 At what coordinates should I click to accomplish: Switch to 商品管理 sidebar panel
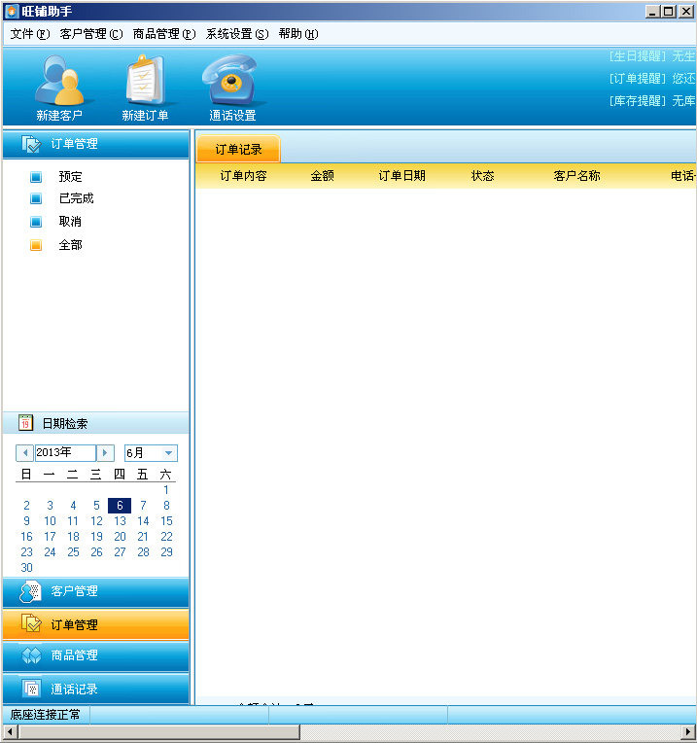click(x=96, y=655)
